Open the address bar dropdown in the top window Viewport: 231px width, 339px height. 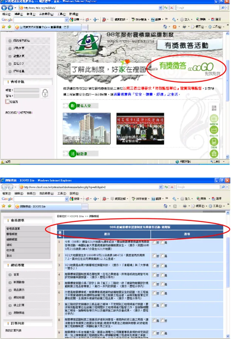pos(160,8)
